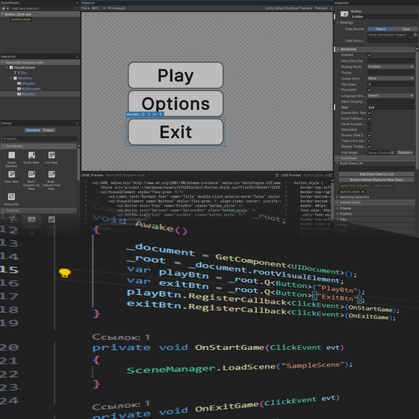Screen dimensions: 419x419
Task: Open the Texture type dropdown for Icon Image
Action: [405, 153]
